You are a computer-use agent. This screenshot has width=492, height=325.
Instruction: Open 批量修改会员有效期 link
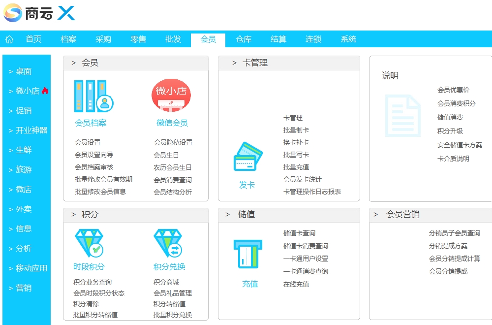point(103,179)
